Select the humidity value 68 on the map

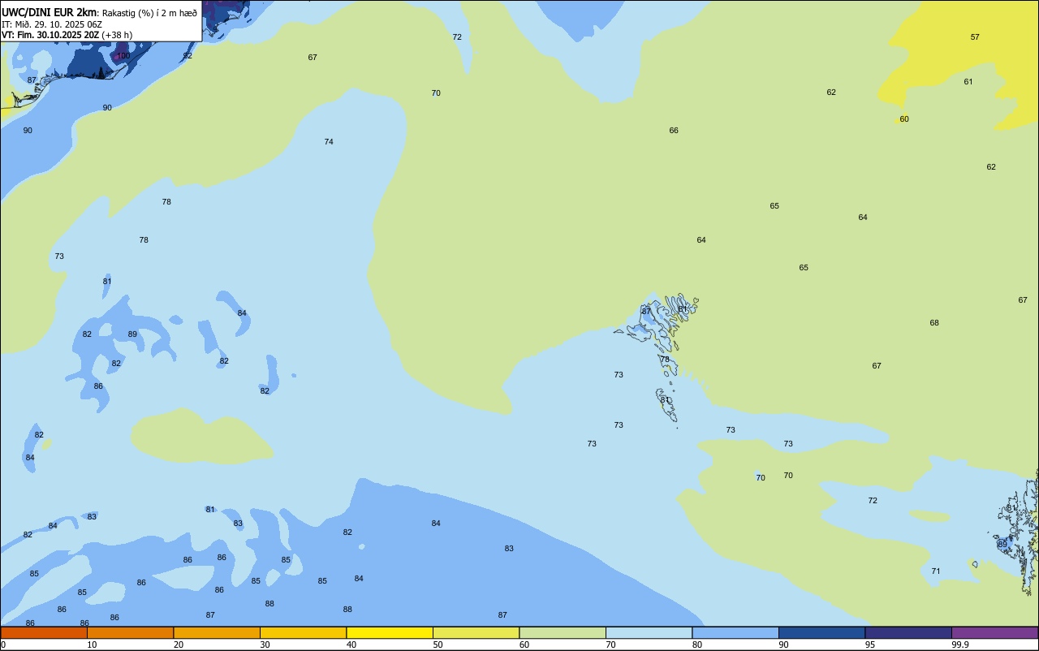coord(934,323)
